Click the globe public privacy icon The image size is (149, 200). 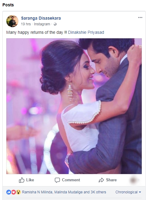55,24
